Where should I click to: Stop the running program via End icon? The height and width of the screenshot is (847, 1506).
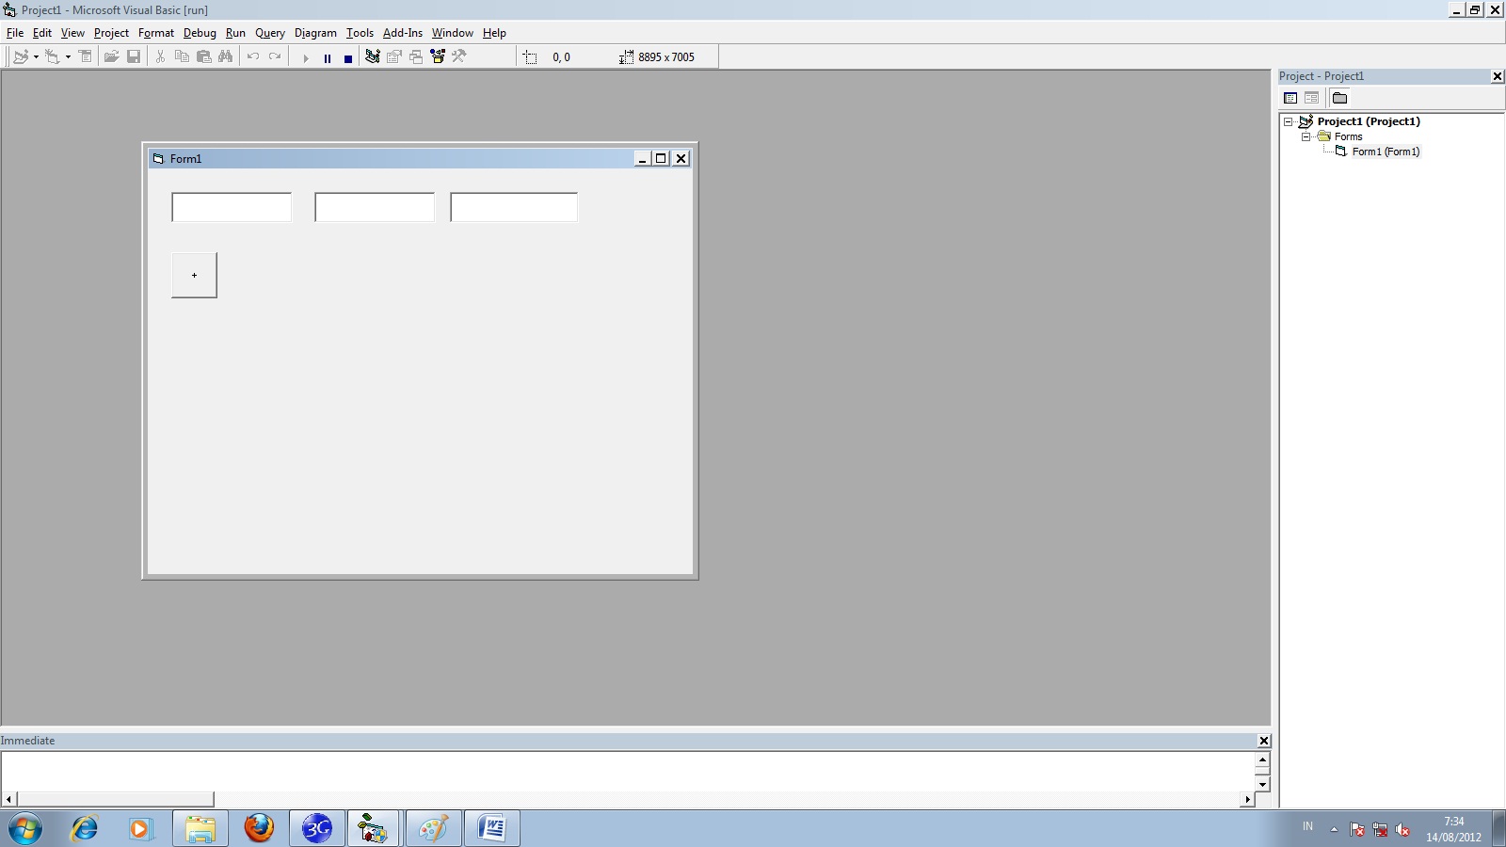(x=347, y=57)
